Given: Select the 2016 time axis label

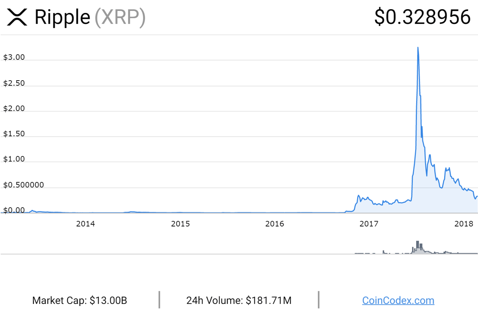Looking at the screenshot, I should pyautogui.click(x=275, y=224).
